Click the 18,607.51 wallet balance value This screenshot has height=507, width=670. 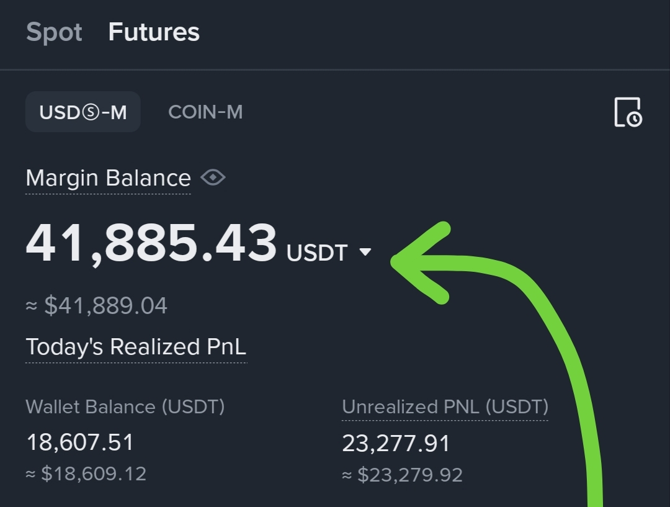pos(80,442)
